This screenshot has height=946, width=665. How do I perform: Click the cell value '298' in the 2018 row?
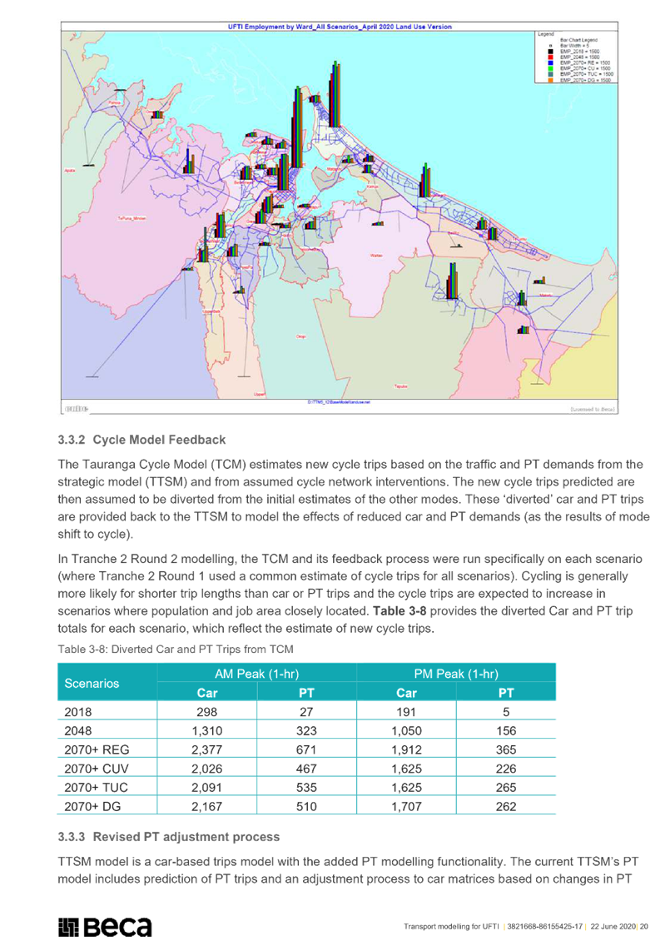pos(206,712)
